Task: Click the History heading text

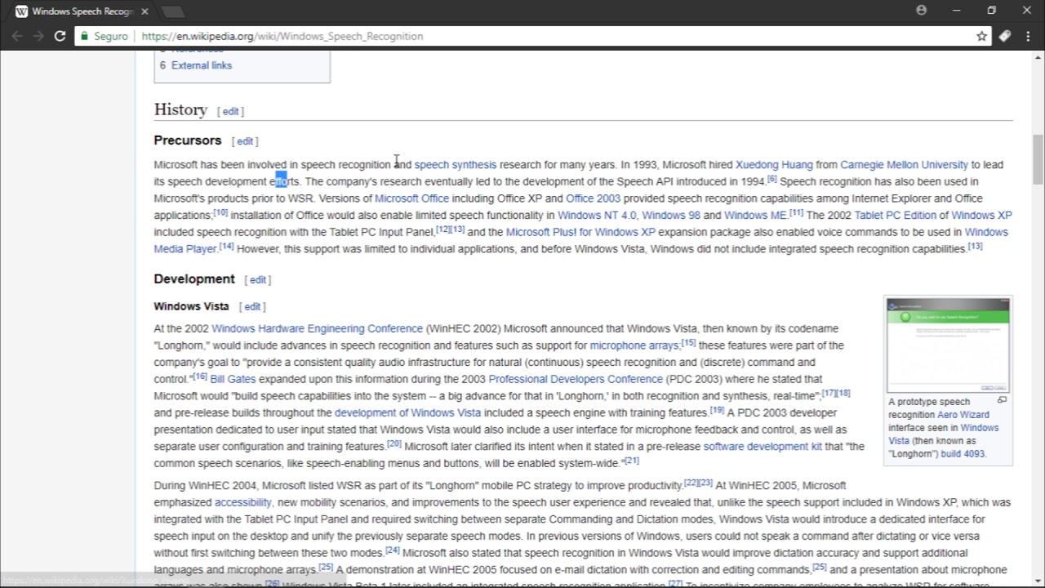Action: coord(180,109)
